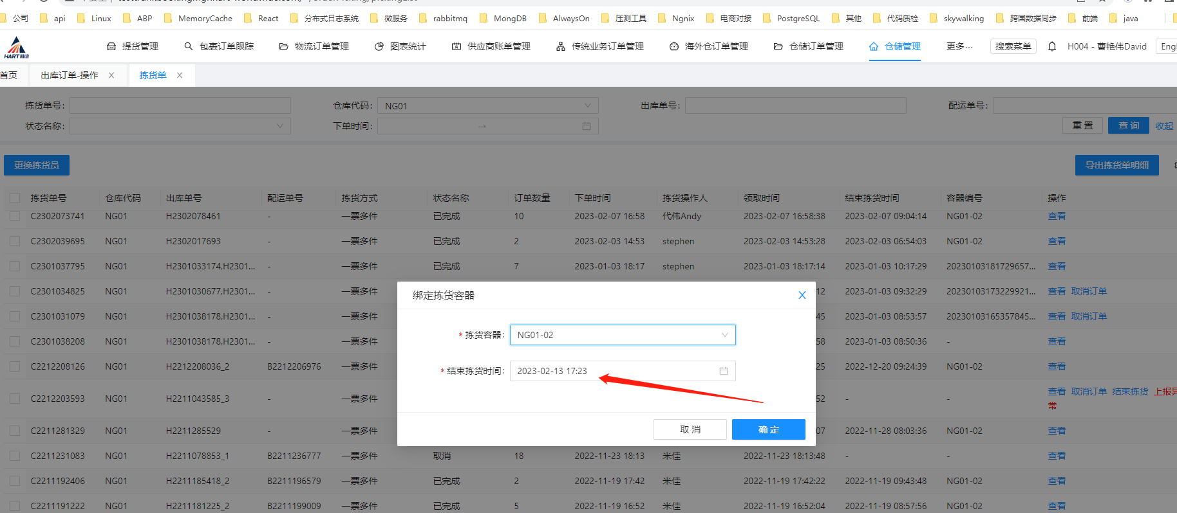Close the 拣货单 tab with its X icon
The width and height of the screenshot is (1177, 513).
coord(180,75)
